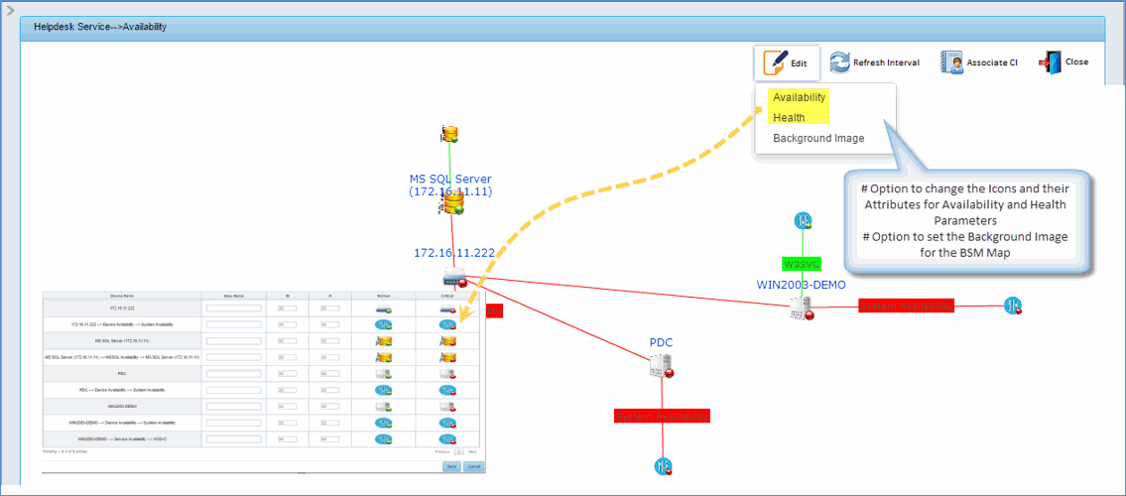The height and width of the screenshot is (496, 1126).
Task: Click the monitor icon below PDC
Action: tap(663, 465)
